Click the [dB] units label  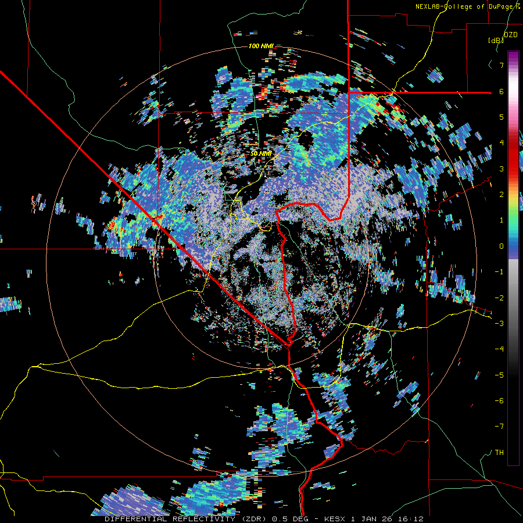496,41
